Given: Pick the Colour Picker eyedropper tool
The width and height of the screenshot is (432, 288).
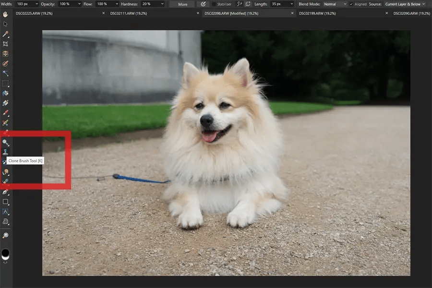Looking at the screenshot, I should coord(5,34).
